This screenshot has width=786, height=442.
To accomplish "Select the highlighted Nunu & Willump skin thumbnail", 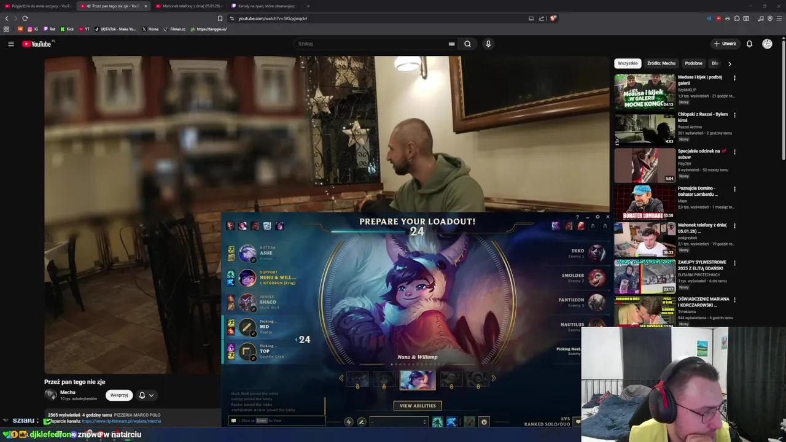I will coord(418,380).
